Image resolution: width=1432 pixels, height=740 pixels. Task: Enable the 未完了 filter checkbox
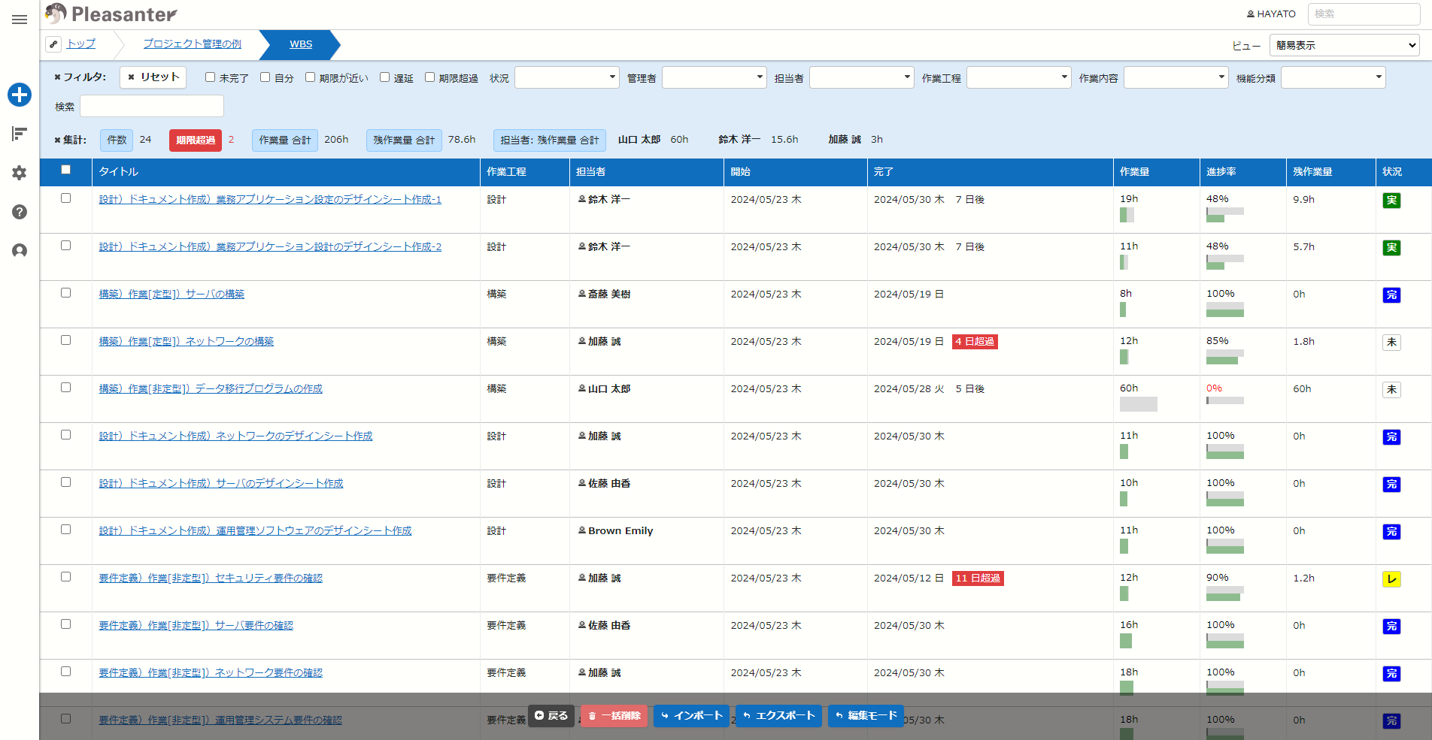tap(211, 77)
